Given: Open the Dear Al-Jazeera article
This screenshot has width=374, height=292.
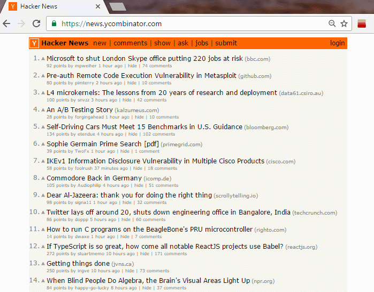Looking at the screenshot, I should tap(129, 195).
